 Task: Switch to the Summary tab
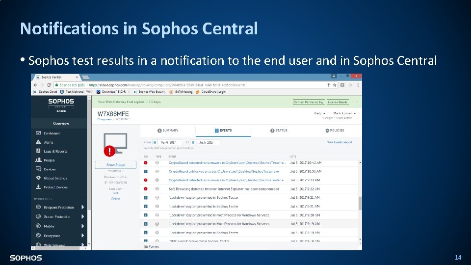point(168,131)
